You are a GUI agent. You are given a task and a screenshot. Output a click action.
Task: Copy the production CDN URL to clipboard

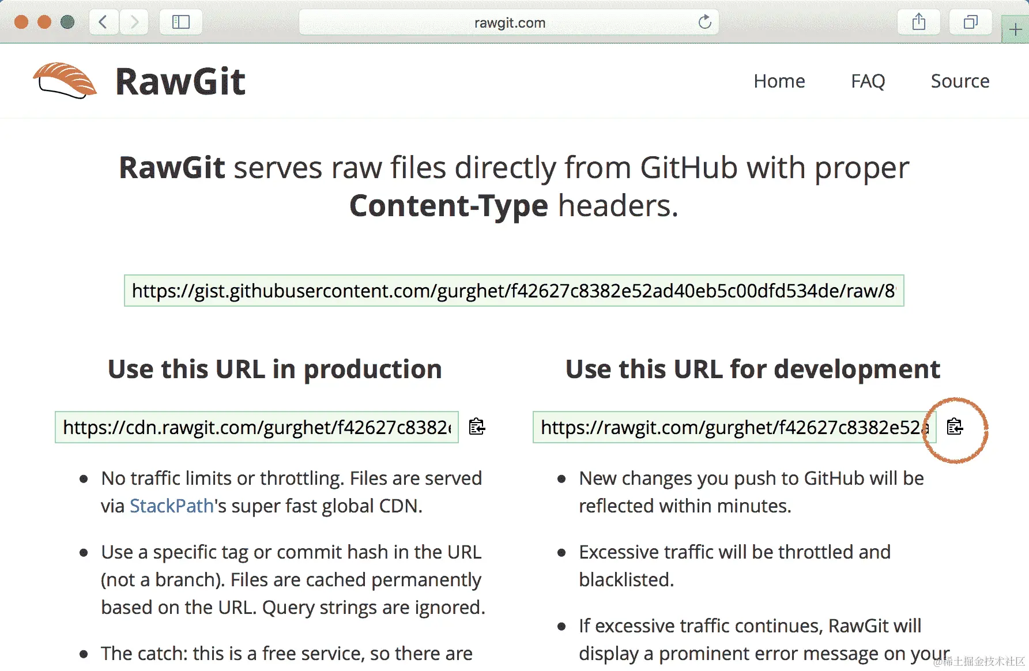pyautogui.click(x=477, y=427)
